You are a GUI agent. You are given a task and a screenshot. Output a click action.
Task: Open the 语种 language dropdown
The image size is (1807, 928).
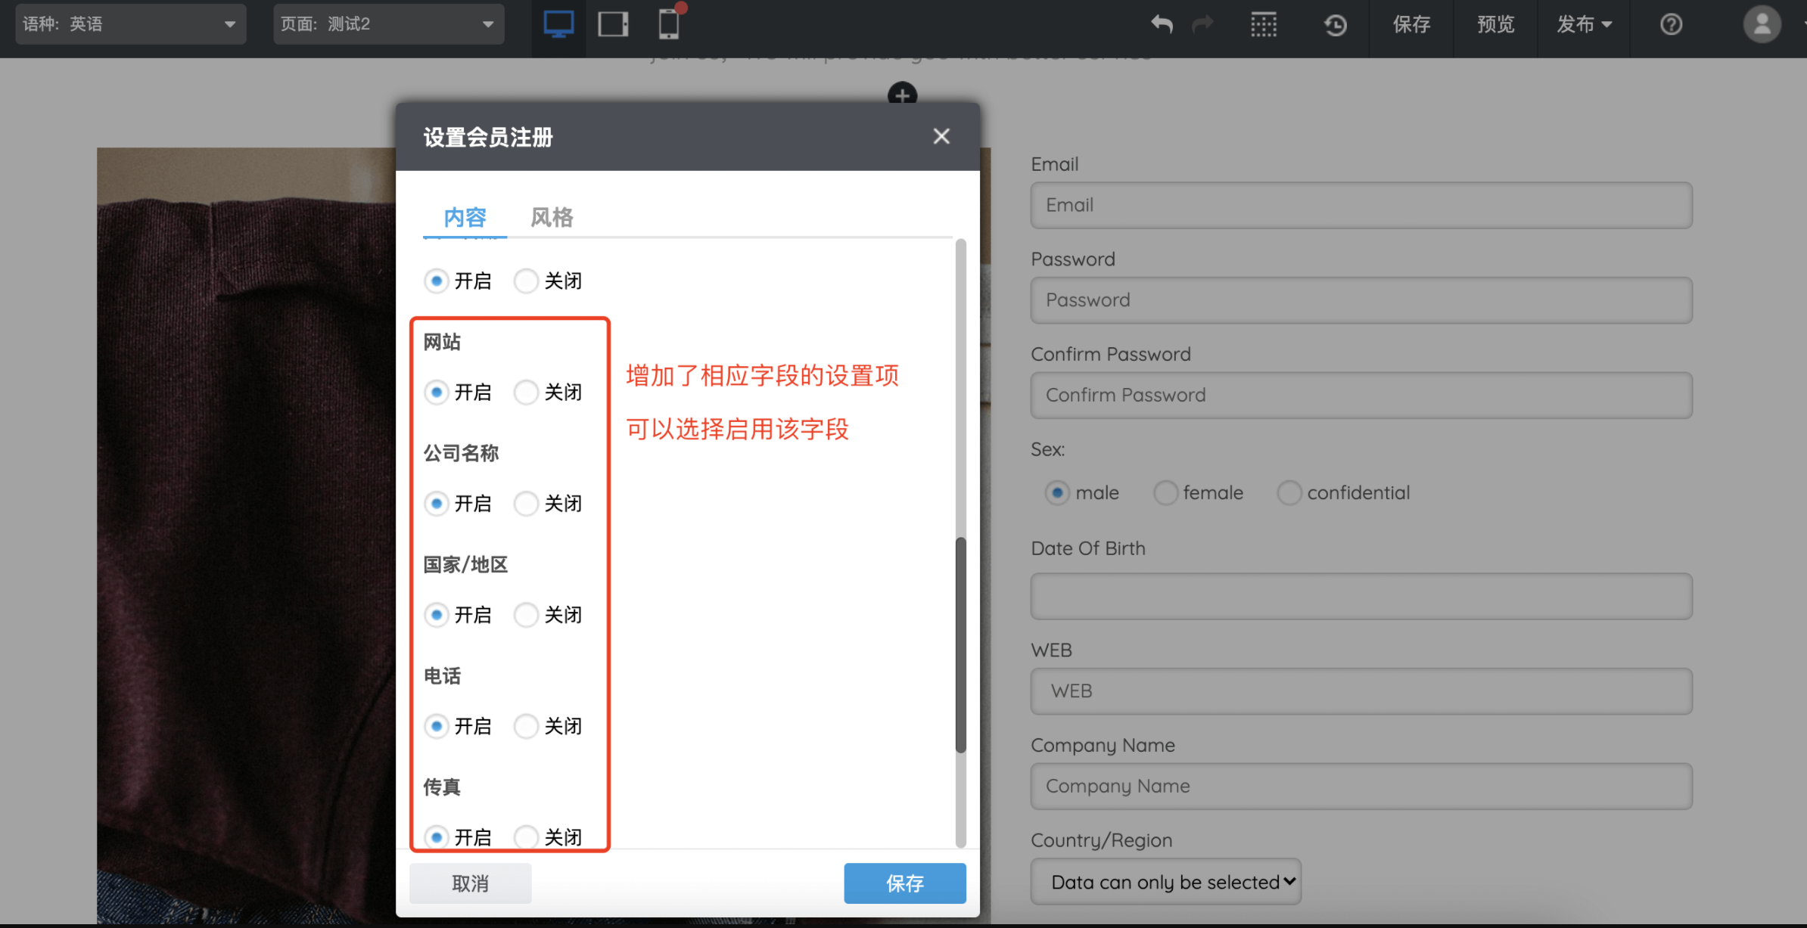coord(129,23)
